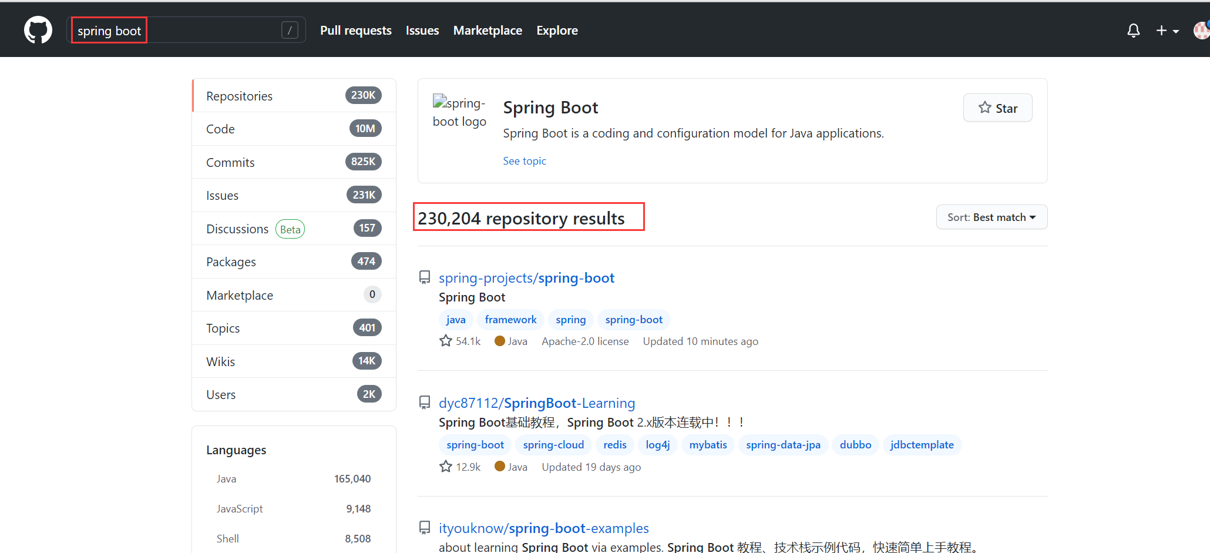
Task: Open the Sort: Best match dropdown
Action: point(991,217)
